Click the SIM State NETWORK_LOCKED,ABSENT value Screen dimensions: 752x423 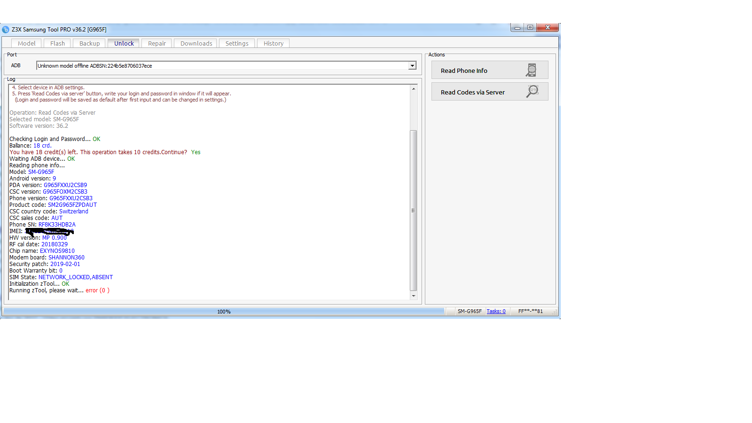[x=76, y=277]
